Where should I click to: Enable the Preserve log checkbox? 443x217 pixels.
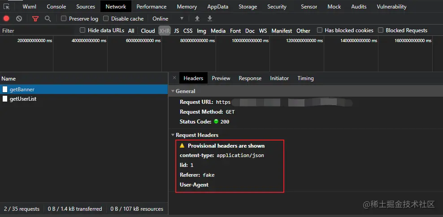pos(64,19)
